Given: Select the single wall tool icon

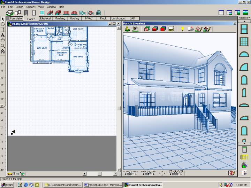Looking at the screenshot, I should (18, 13).
